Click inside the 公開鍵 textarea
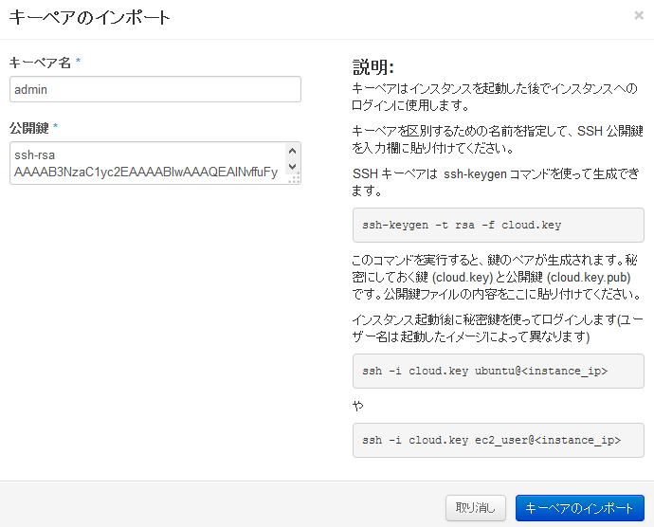This screenshot has width=654, height=527. tap(155, 163)
